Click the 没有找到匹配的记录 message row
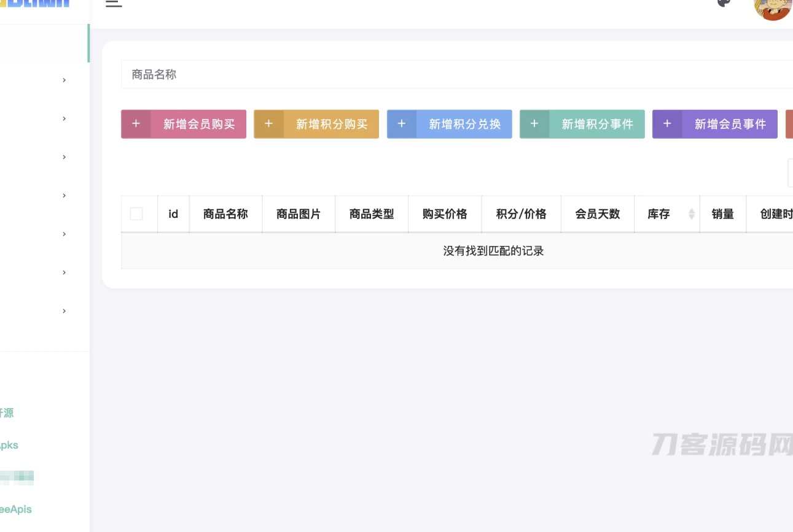The image size is (793, 532). tap(457, 251)
